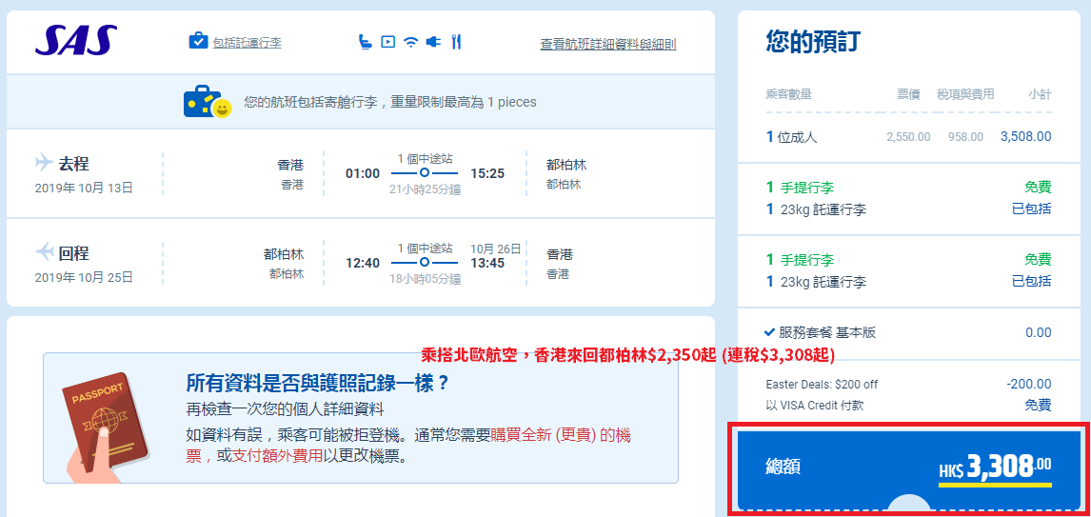Click the outbound stopover marker 1 個中途站
Viewport: 1091px width, 517px height.
(x=425, y=172)
